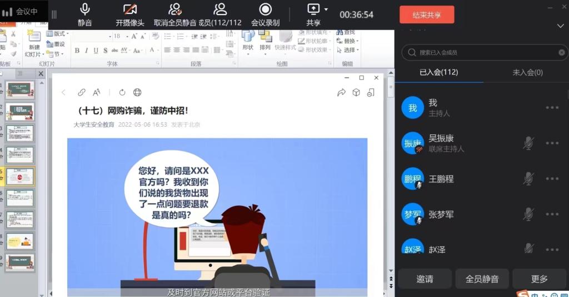The height and width of the screenshot is (297, 569).
Task: Select the 已入会(112) tab
Action: (438, 72)
